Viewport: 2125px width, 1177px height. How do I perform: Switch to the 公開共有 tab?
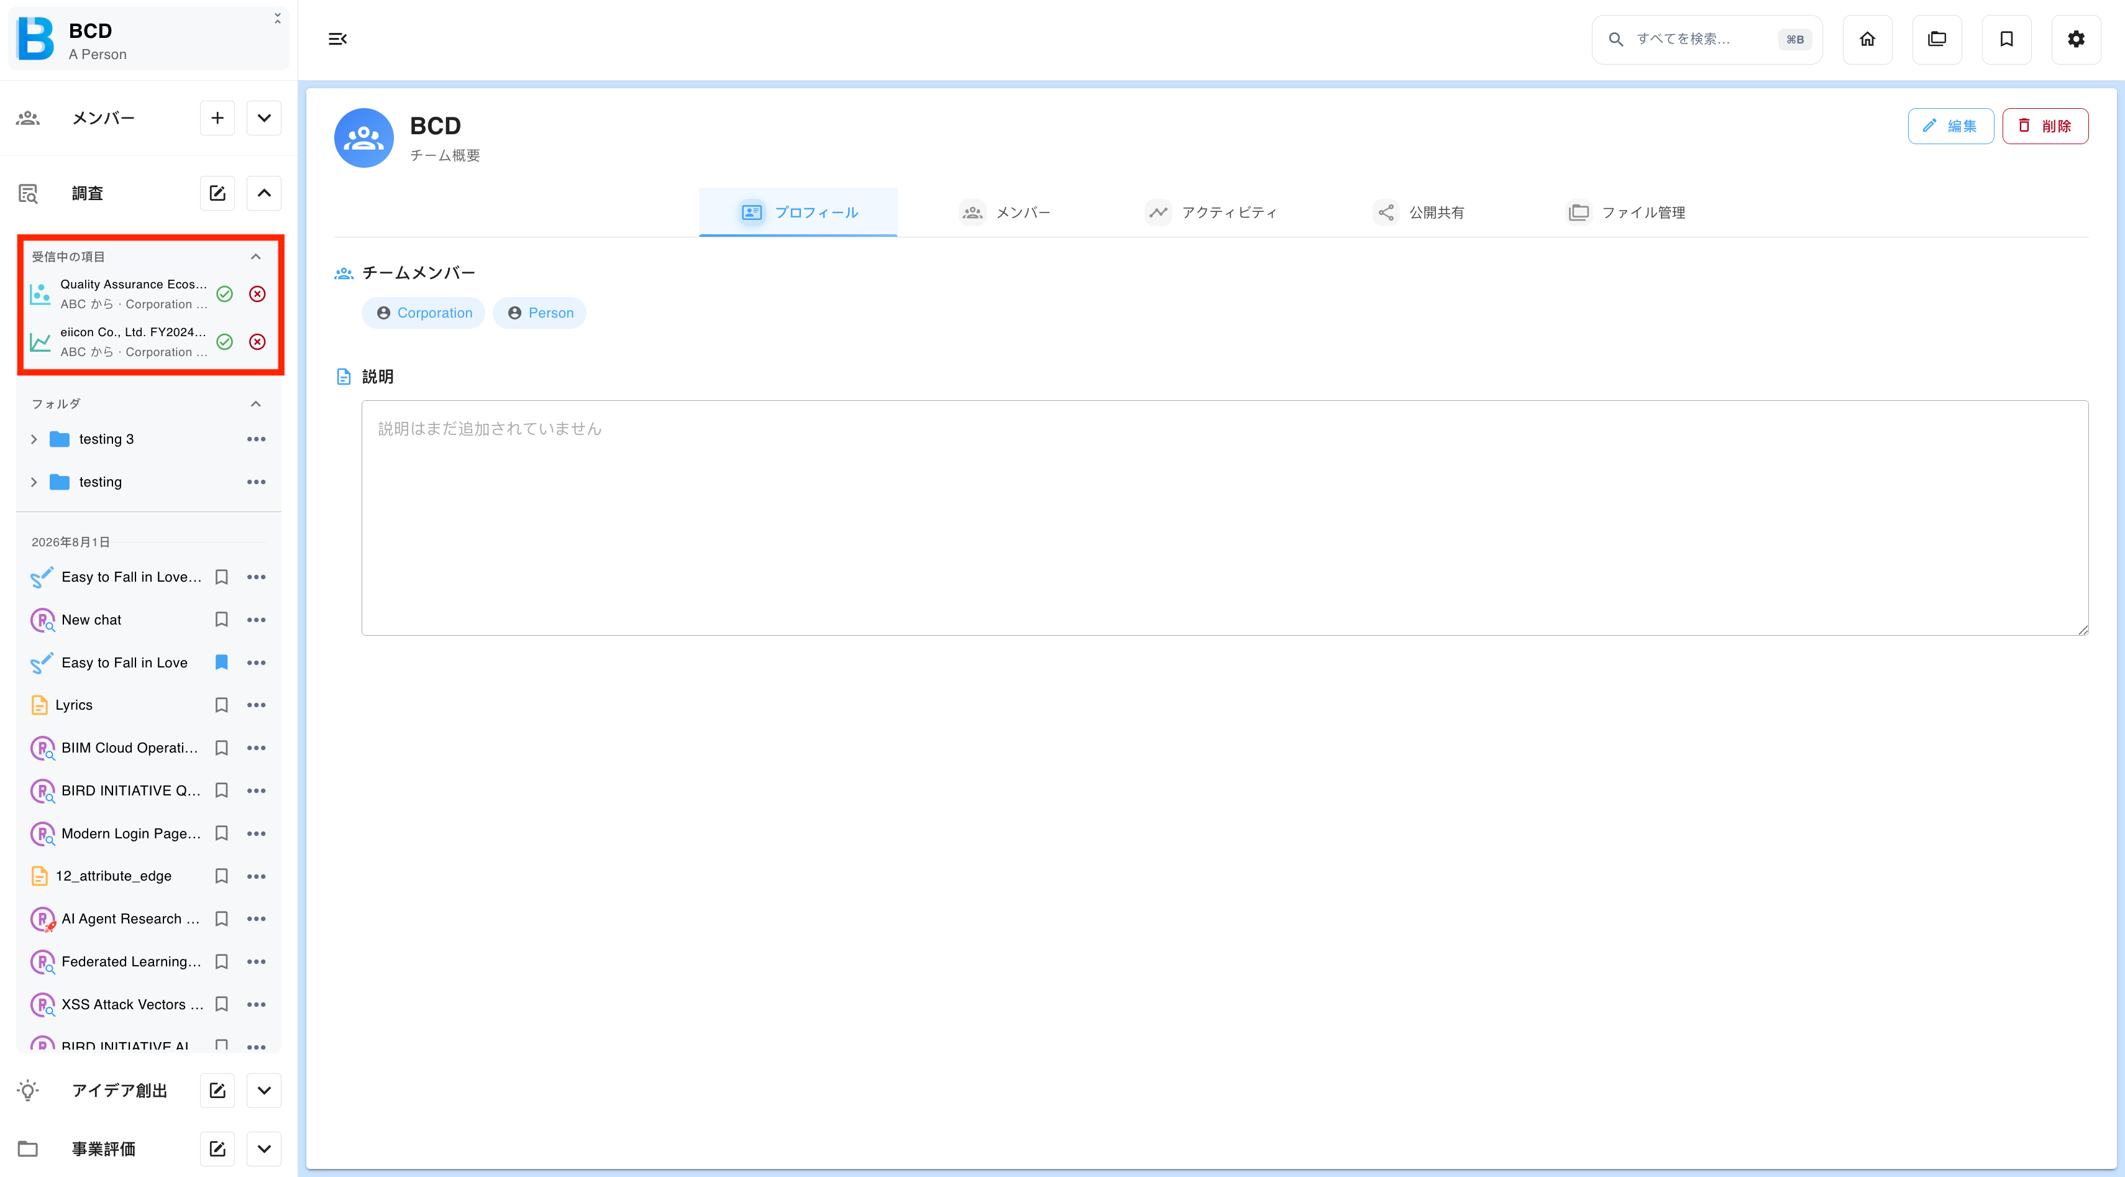(x=1419, y=212)
